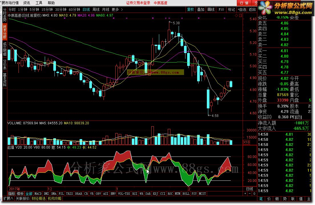Click the 行情 button at top right
This screenshot has height=205, width=315.
244,3
